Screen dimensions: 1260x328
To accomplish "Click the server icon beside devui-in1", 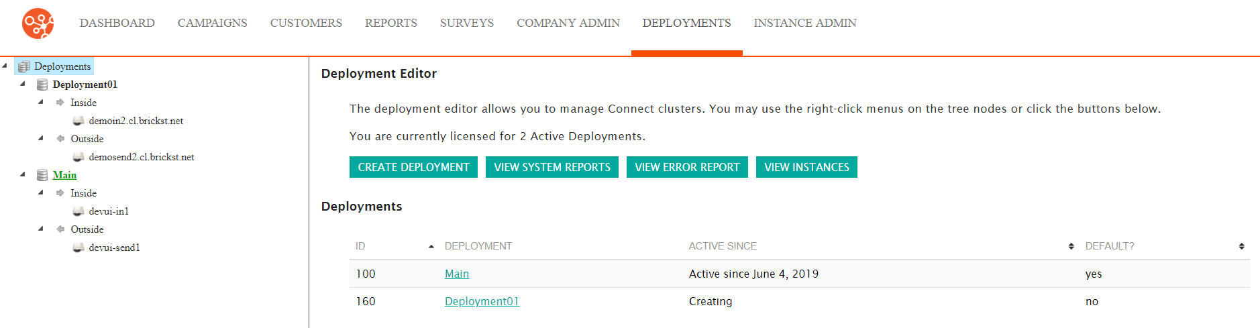I will click(78, 211).
